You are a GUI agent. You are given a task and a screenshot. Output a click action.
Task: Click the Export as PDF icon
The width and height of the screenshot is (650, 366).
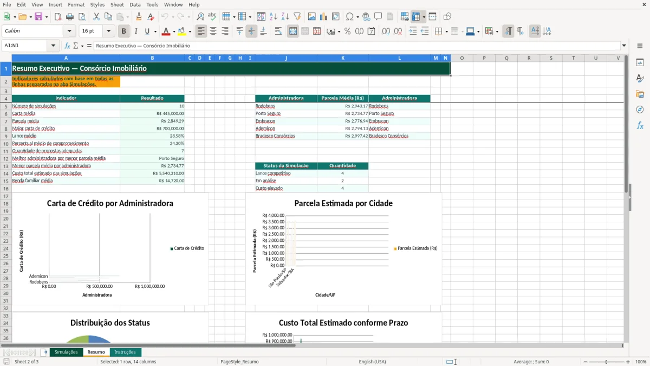(58, 17)
